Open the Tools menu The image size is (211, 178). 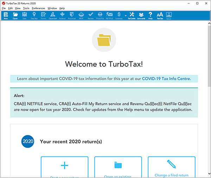click(x=26, y=8)
